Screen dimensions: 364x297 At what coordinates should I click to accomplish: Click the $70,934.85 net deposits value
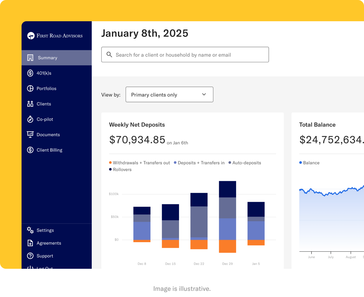pos(137,140)
